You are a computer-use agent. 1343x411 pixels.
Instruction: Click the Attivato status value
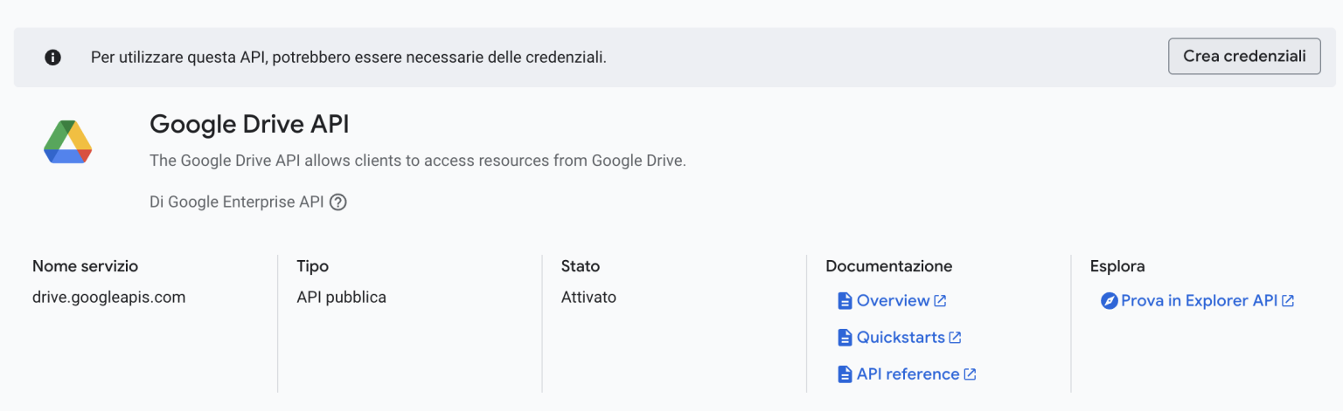pos(588,298)
